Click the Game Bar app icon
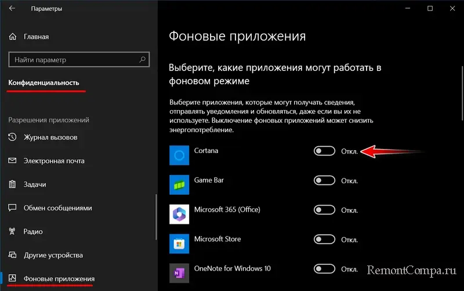Viewport: 464px width, 291px height. (179, 185)
